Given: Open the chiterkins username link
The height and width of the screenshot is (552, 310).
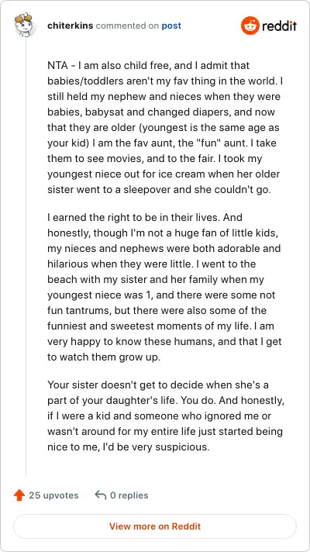Looking at the screenshot, I should point(70,26).
